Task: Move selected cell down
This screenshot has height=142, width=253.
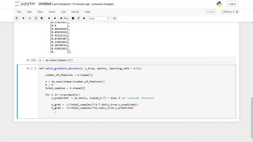Action: pos(55,19)
